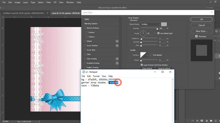Click the new group folder icon

[x=211, y=121]
